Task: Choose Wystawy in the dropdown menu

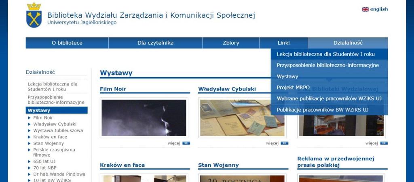Action: click(329, 77)
